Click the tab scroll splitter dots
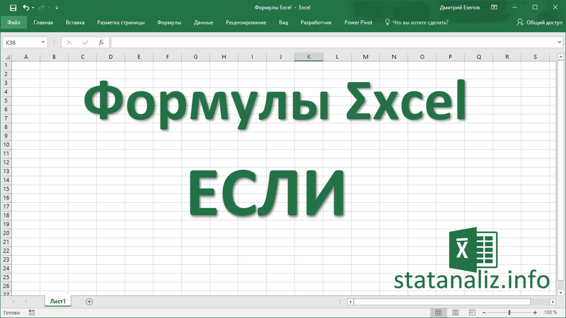566x318 pixels. pyautogui.click(x=340, y=302)
